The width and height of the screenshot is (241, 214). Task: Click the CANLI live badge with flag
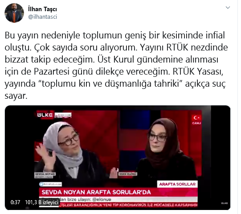click(196, 120)
